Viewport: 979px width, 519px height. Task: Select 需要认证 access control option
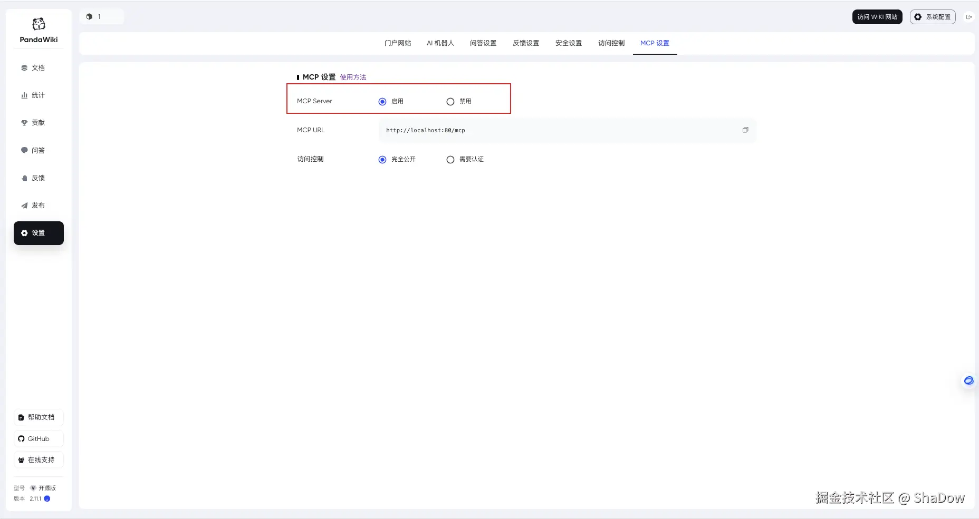450,160
